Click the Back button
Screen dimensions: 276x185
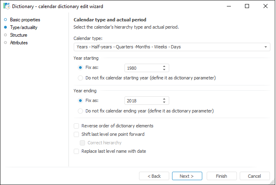[x=154, y=176]
